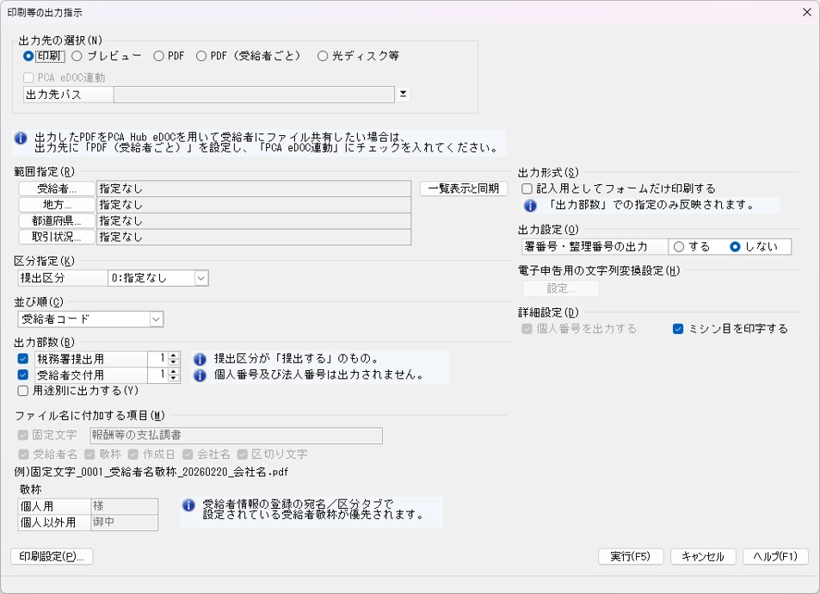Expand the 提出区分 dropdown
820x594 pixels.
tap(201, 278)
